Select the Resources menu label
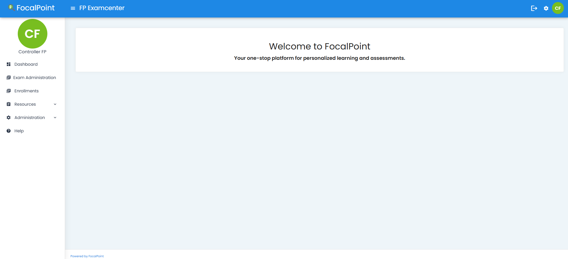Image resolution: width=568 pixels, height=259 pixels. [25, 104]
